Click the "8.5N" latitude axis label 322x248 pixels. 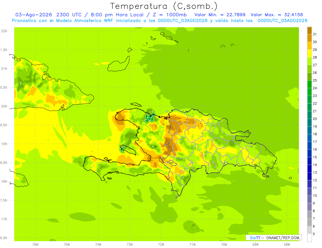4,163
